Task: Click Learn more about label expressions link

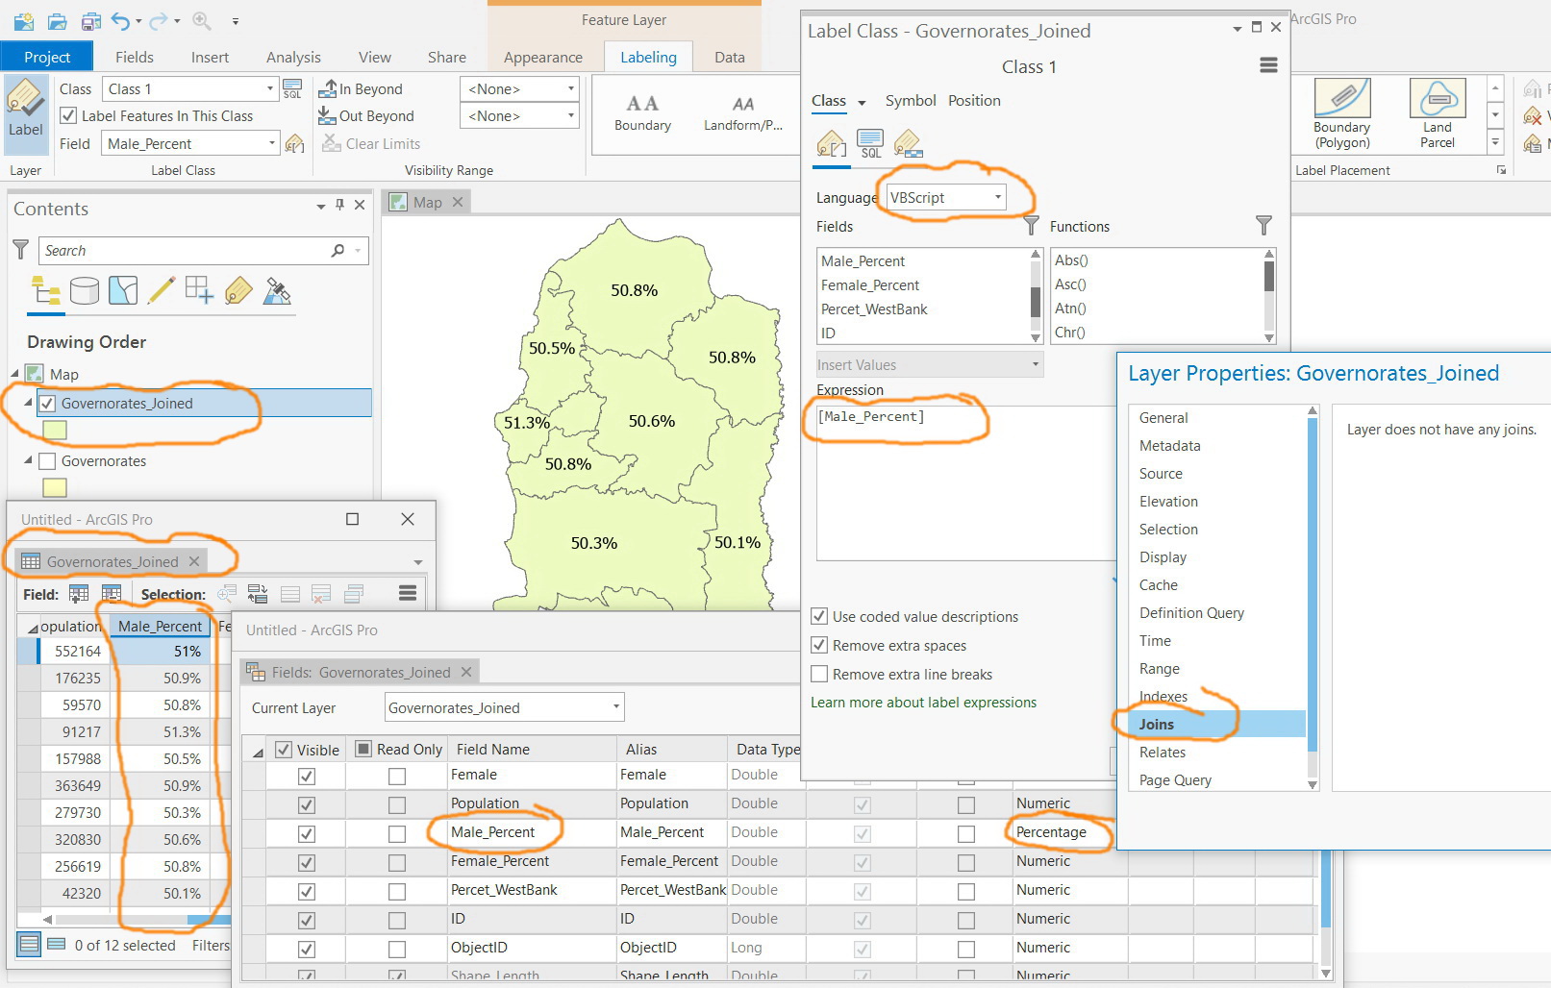Action: [923, 703]
